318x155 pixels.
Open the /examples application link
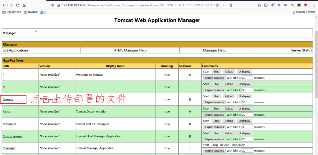click(x=9, y=124)
